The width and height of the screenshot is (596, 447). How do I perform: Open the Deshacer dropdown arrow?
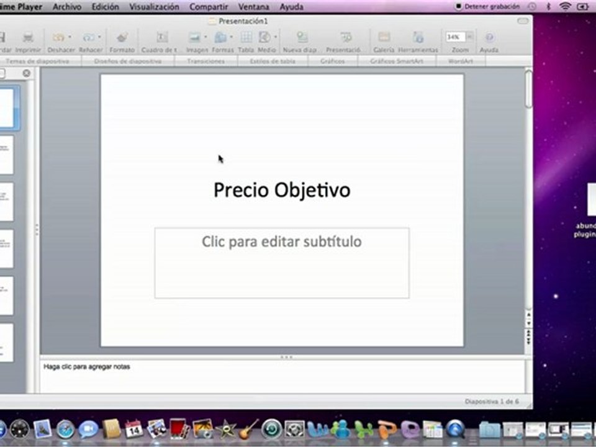[x=70, y=37]
